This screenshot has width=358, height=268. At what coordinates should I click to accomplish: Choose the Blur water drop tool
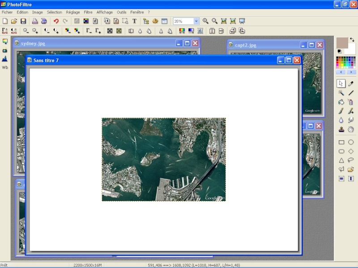[341, 120]
